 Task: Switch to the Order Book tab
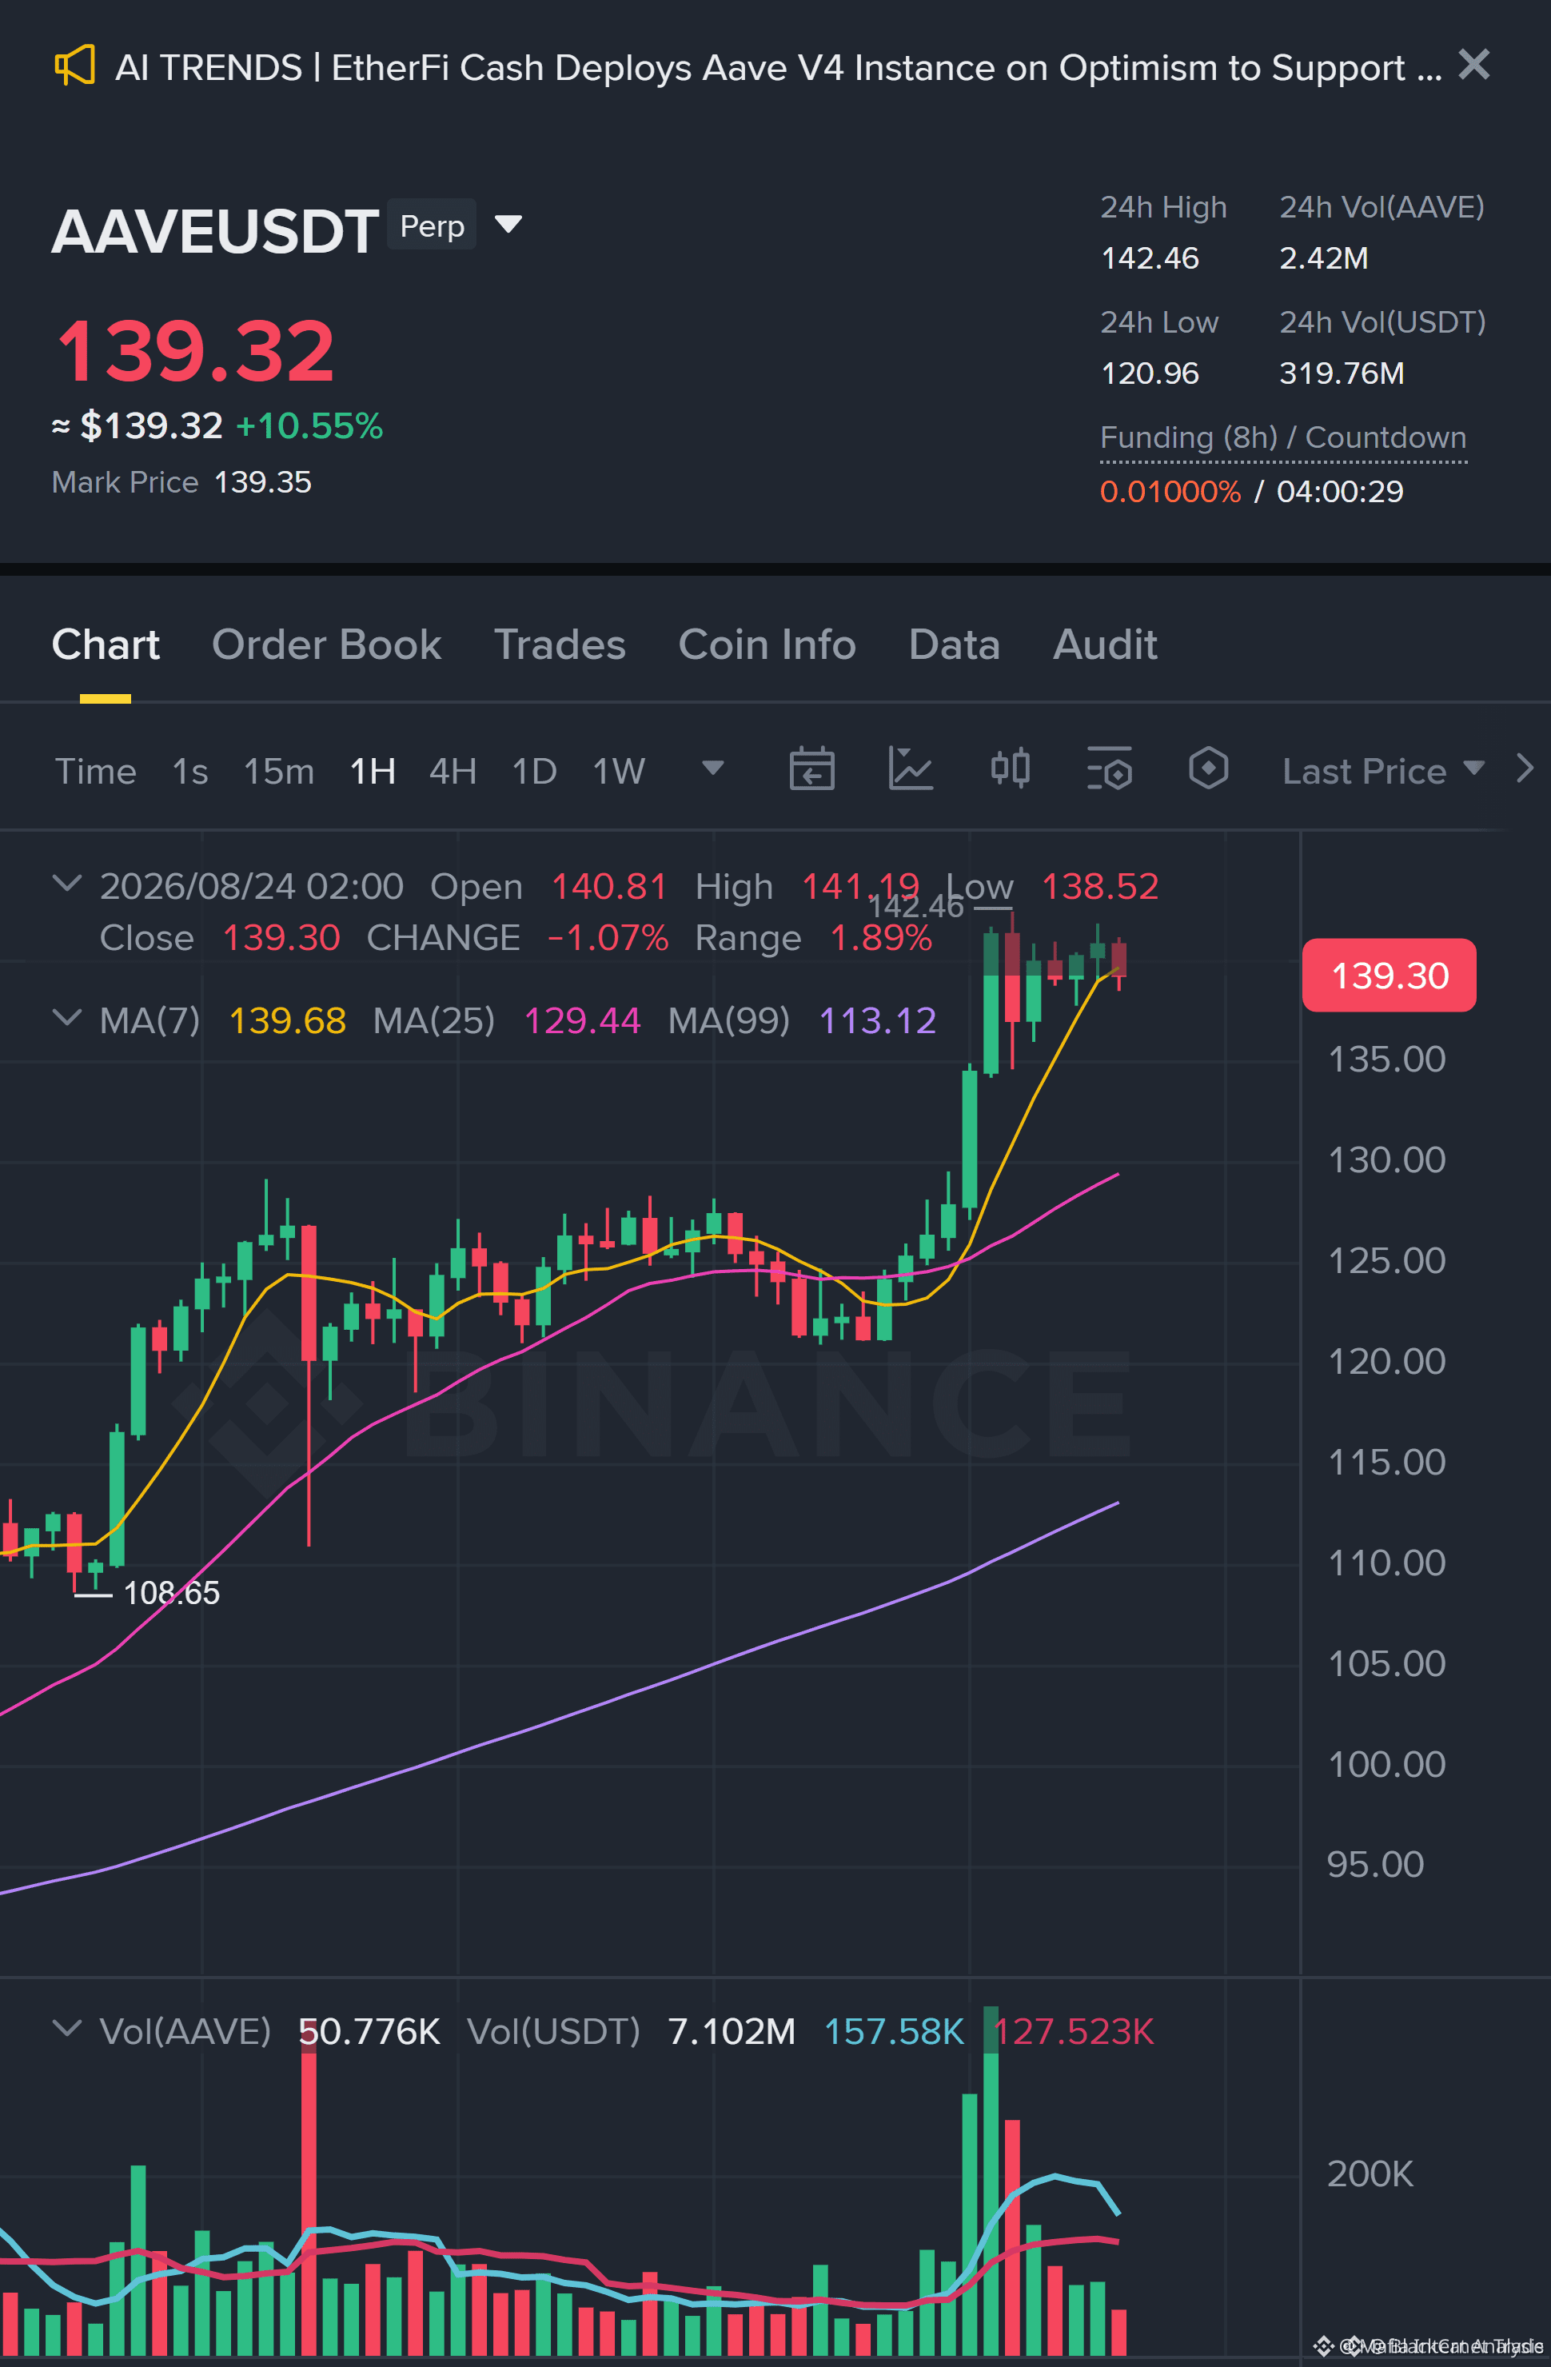pos(326,645)
